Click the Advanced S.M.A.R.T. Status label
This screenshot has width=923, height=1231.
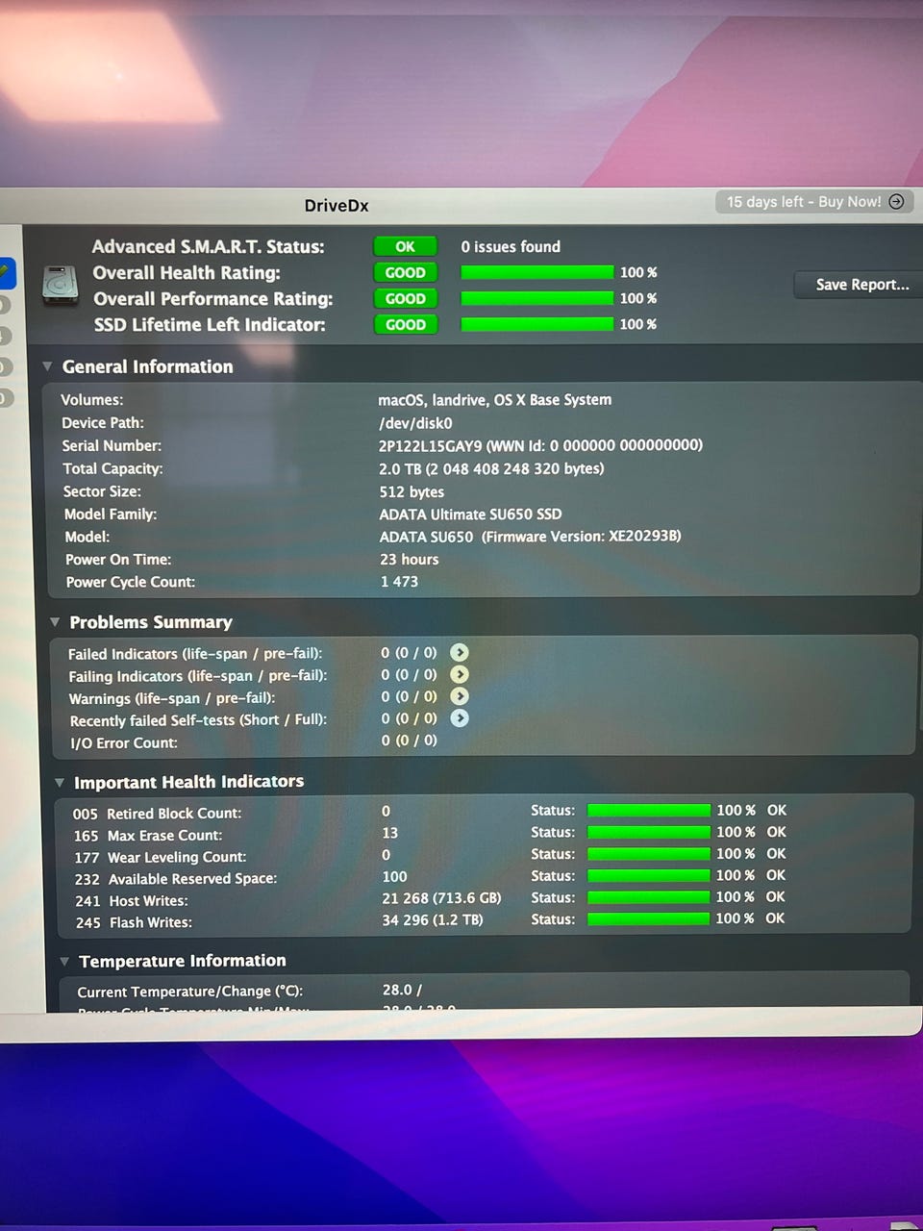coord(208,247)
